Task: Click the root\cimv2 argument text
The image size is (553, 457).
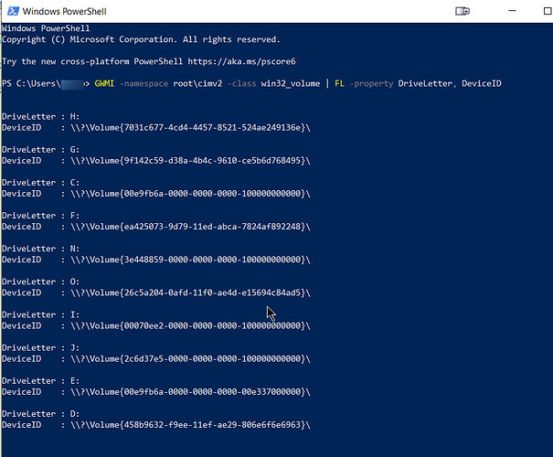Action: pos(197,83)
